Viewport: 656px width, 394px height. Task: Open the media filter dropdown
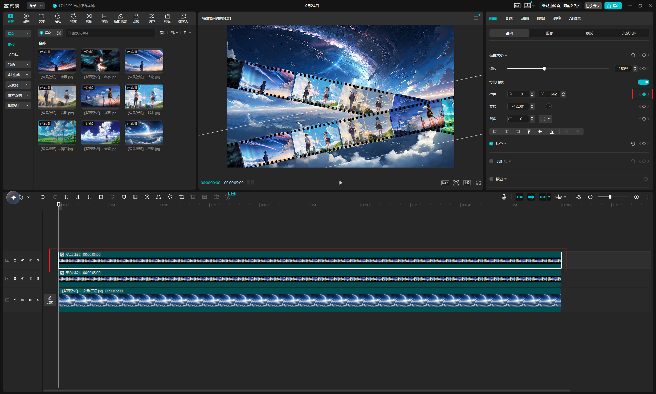pos(187,33)
